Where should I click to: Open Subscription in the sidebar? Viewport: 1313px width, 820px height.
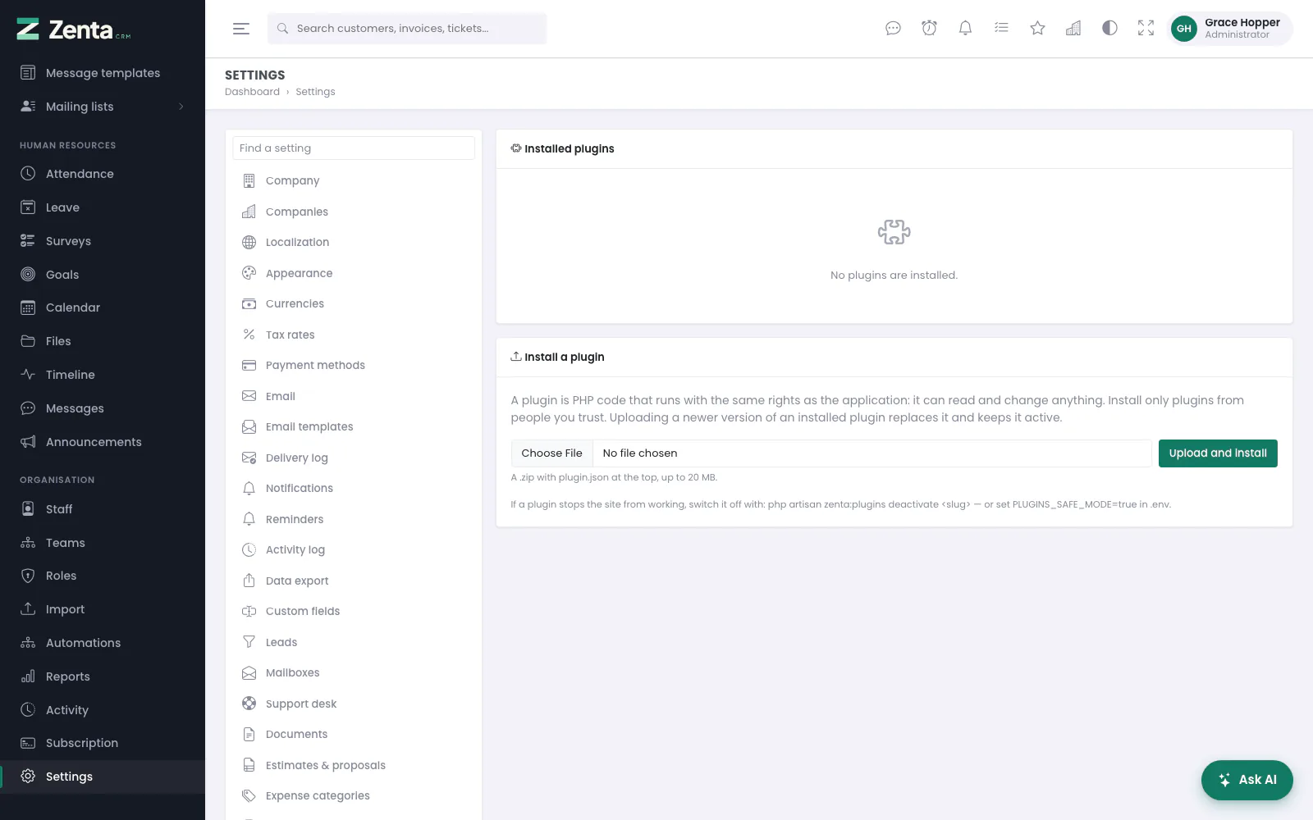pos(103,743)
